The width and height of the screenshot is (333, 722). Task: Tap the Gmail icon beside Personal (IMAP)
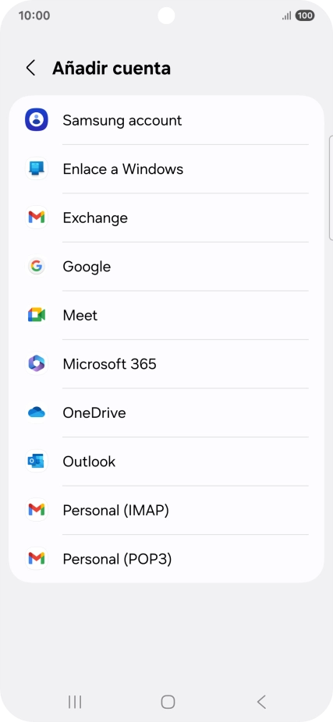37,510
